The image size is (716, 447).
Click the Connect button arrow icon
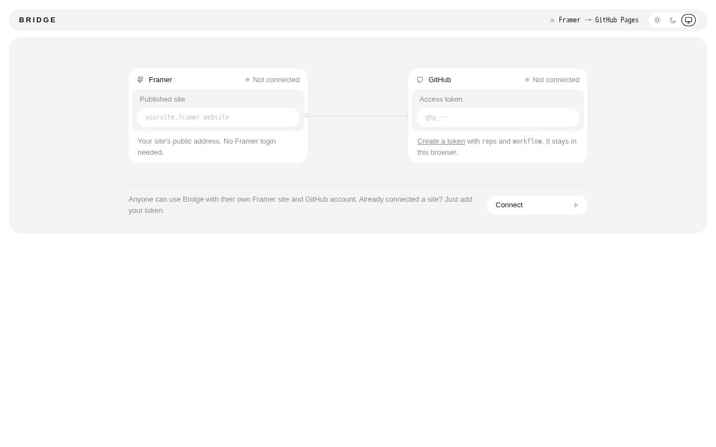(576, 205)
